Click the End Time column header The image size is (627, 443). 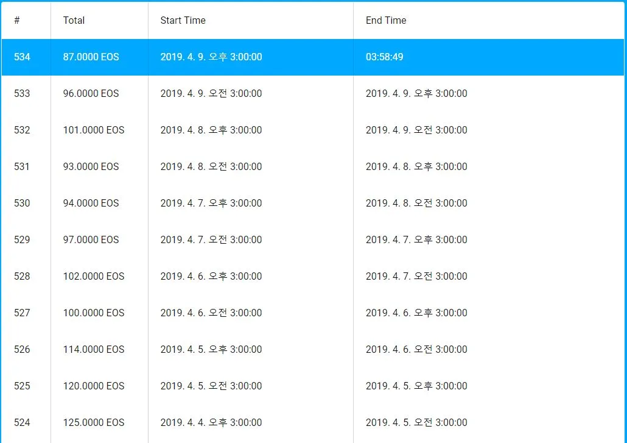pyautogui.click(x=386, y=20)
